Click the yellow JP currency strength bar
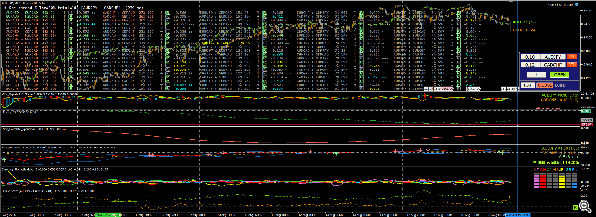The height and width of the screenshot is (217, 596). click(562, 180)
